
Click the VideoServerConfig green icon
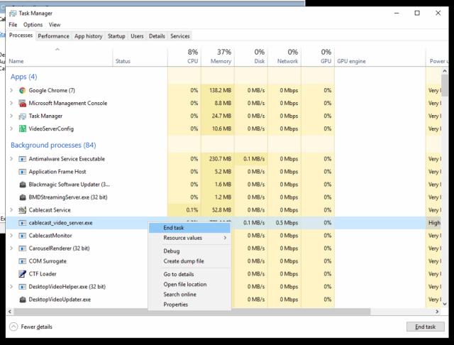(22, 128)
